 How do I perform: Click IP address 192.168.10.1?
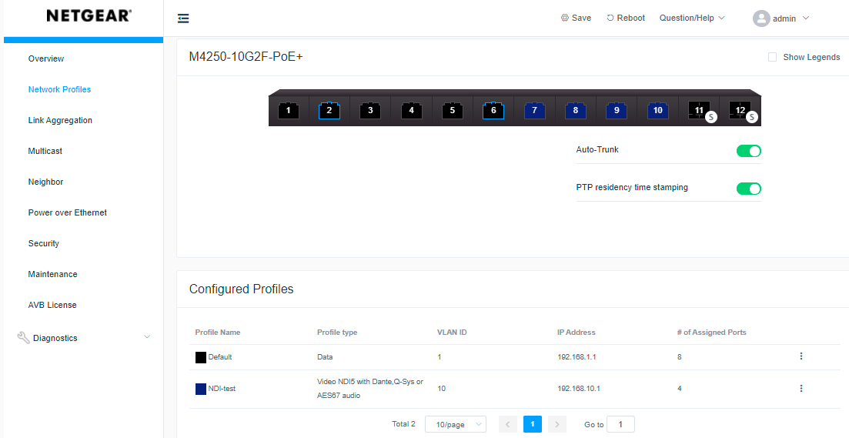[x=579, y=389]
